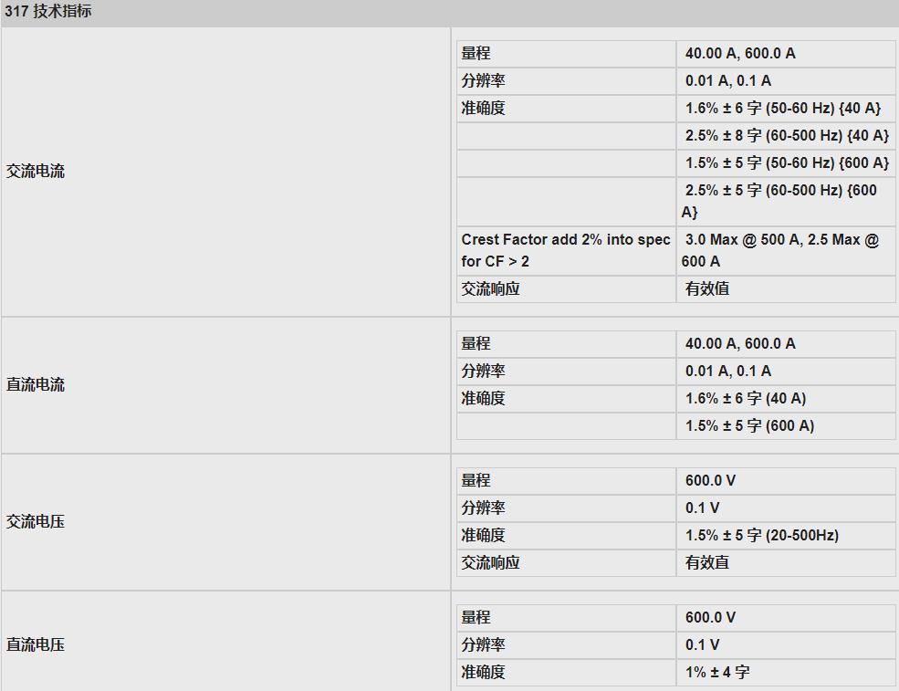
Task: Select the 0.1 V resolution value under 直流电压
Action: coord(702,645)
